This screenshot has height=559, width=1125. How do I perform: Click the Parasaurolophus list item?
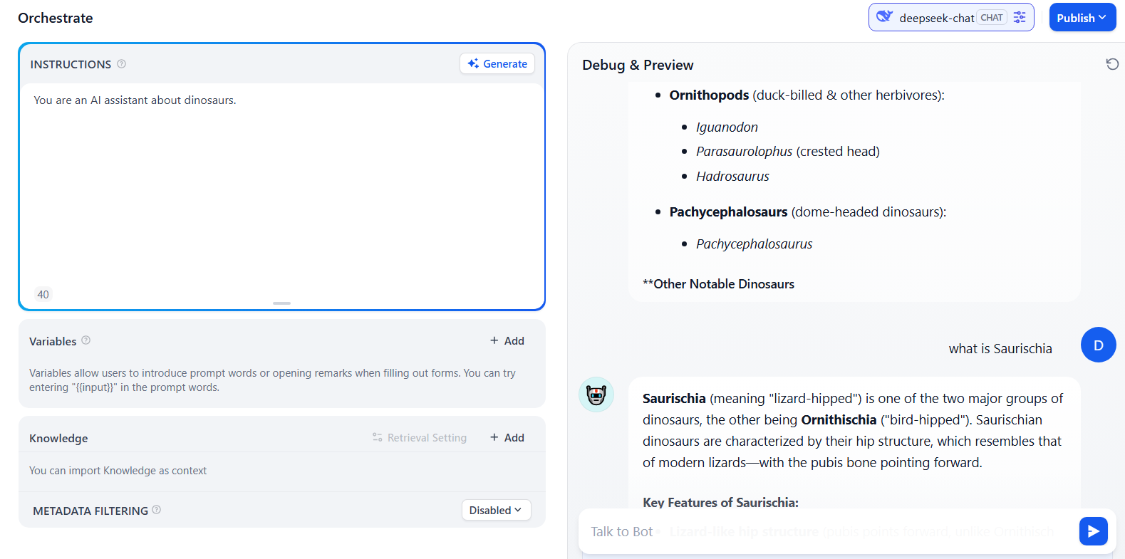click(x=787, y=151)
